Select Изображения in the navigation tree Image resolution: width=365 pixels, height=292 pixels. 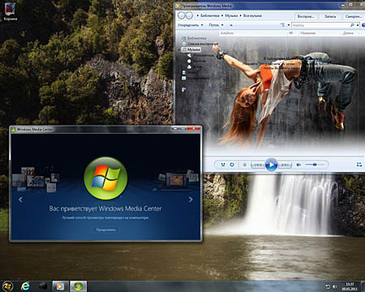pos(195,78)
